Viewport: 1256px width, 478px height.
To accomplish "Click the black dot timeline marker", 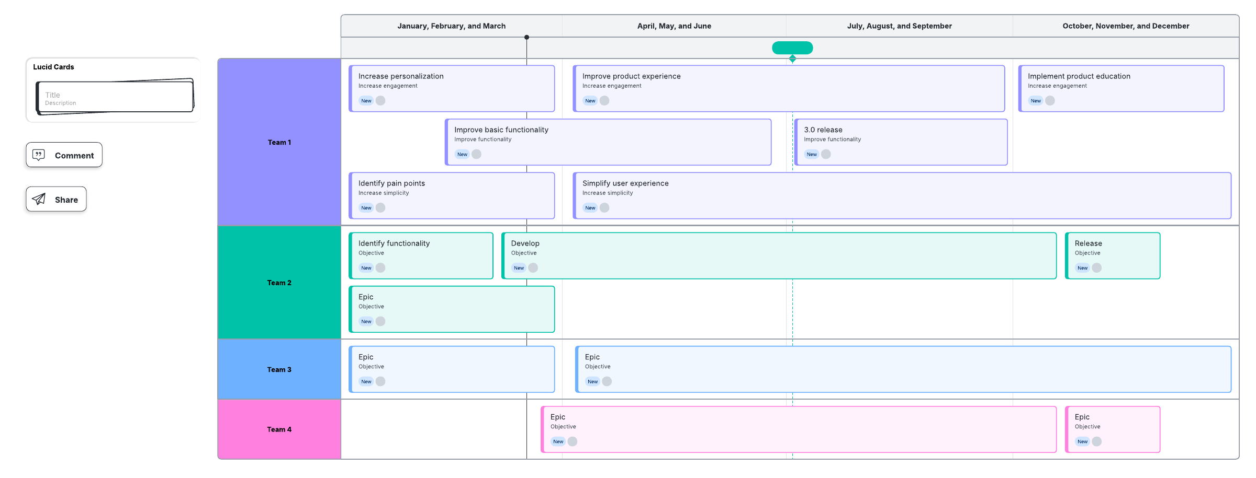I will click(526, 37).
